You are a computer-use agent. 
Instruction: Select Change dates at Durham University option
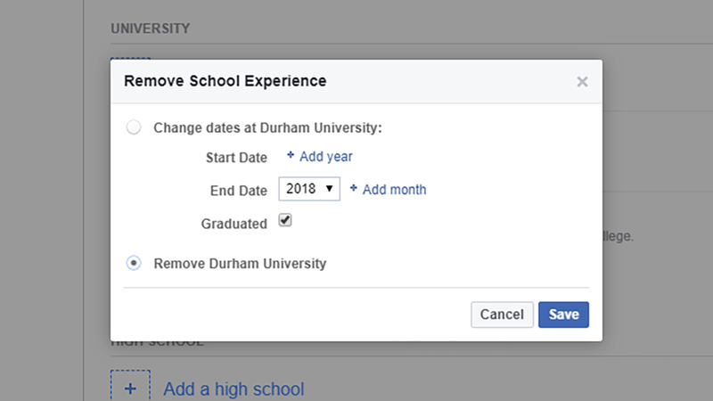click(x=134, y=127)
